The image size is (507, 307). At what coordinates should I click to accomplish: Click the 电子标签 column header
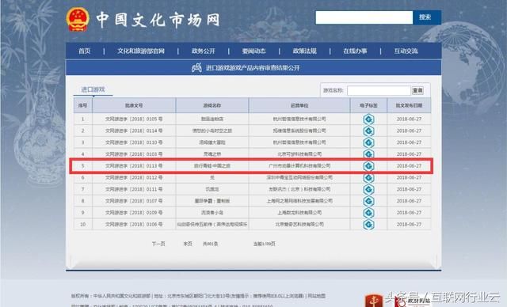pyautogui.click(x=368, y=105)
